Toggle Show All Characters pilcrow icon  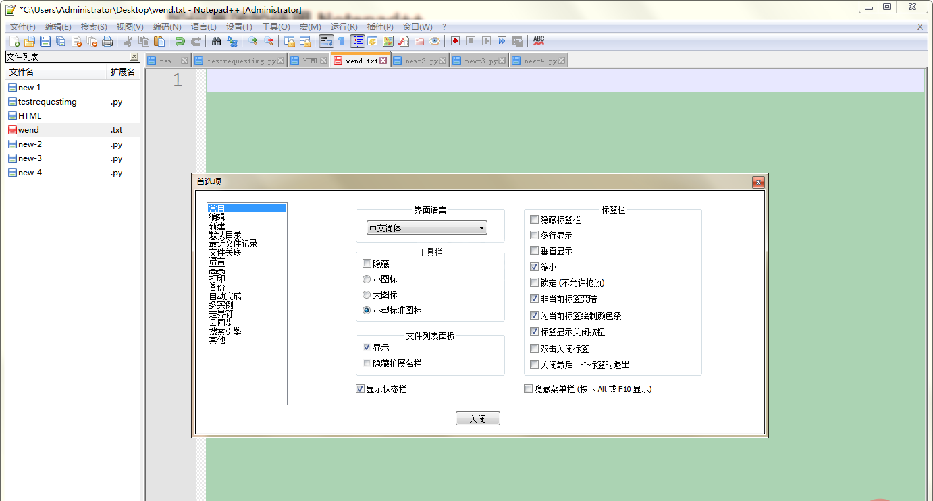342,41
